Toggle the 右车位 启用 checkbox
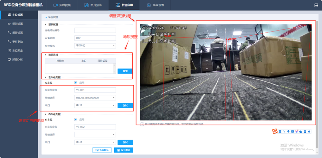The height and width of the screenshot is (158, 322). pyautogui.click(x=76, y=119)
